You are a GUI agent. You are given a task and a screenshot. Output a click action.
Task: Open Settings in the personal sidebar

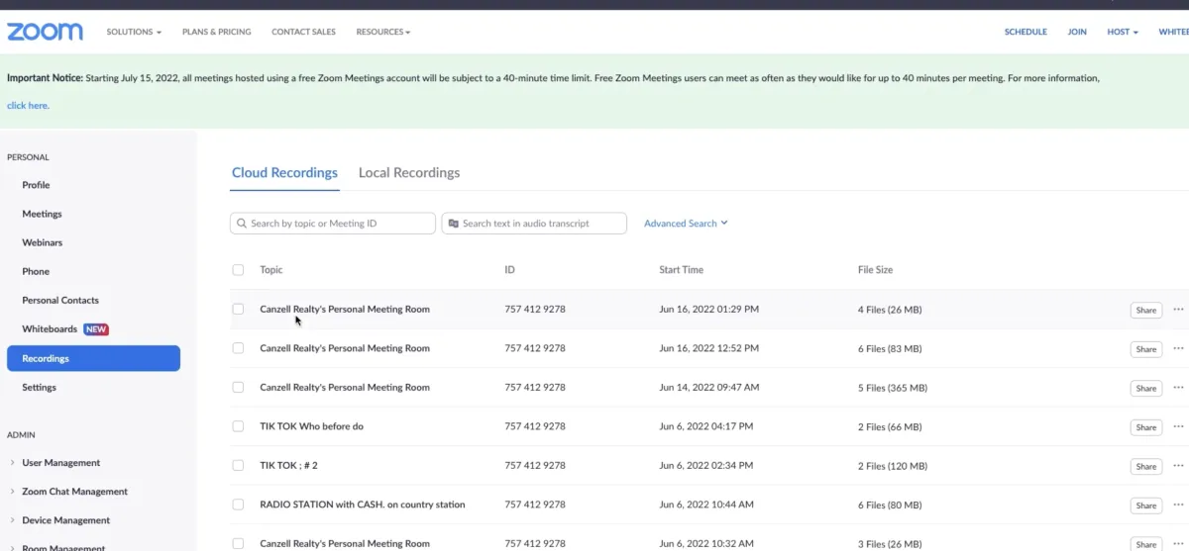click(x=40, y=388)
